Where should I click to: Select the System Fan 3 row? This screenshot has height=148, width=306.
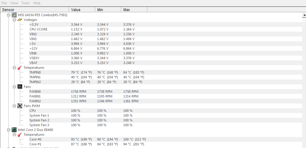165,125
